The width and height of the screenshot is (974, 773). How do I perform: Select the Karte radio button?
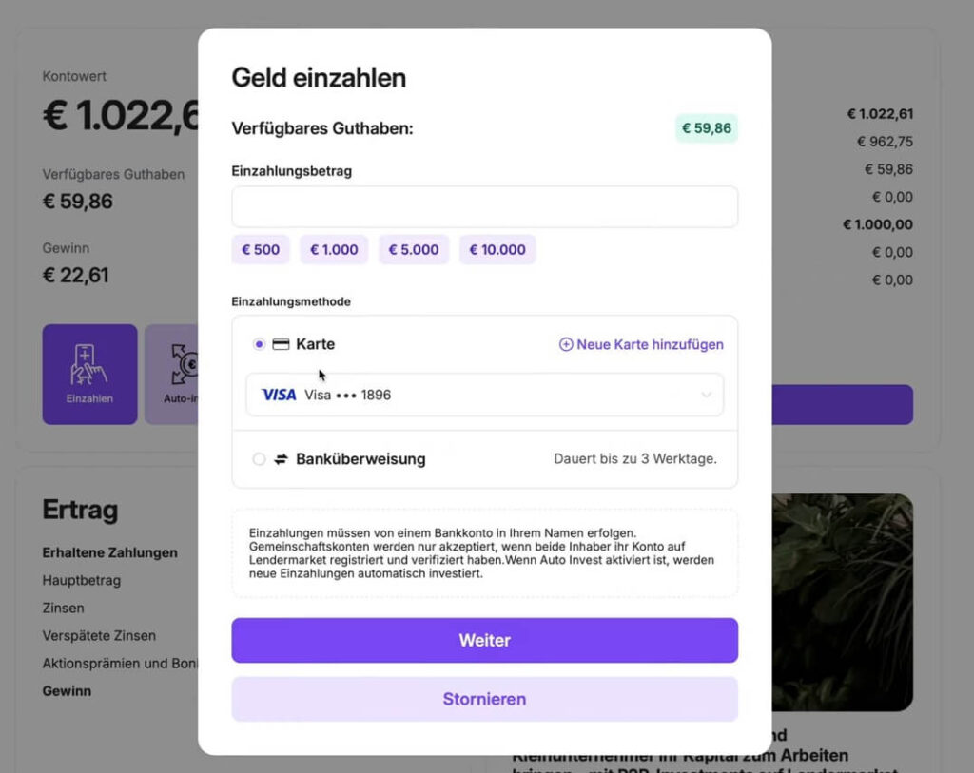(x=259, y=344)
